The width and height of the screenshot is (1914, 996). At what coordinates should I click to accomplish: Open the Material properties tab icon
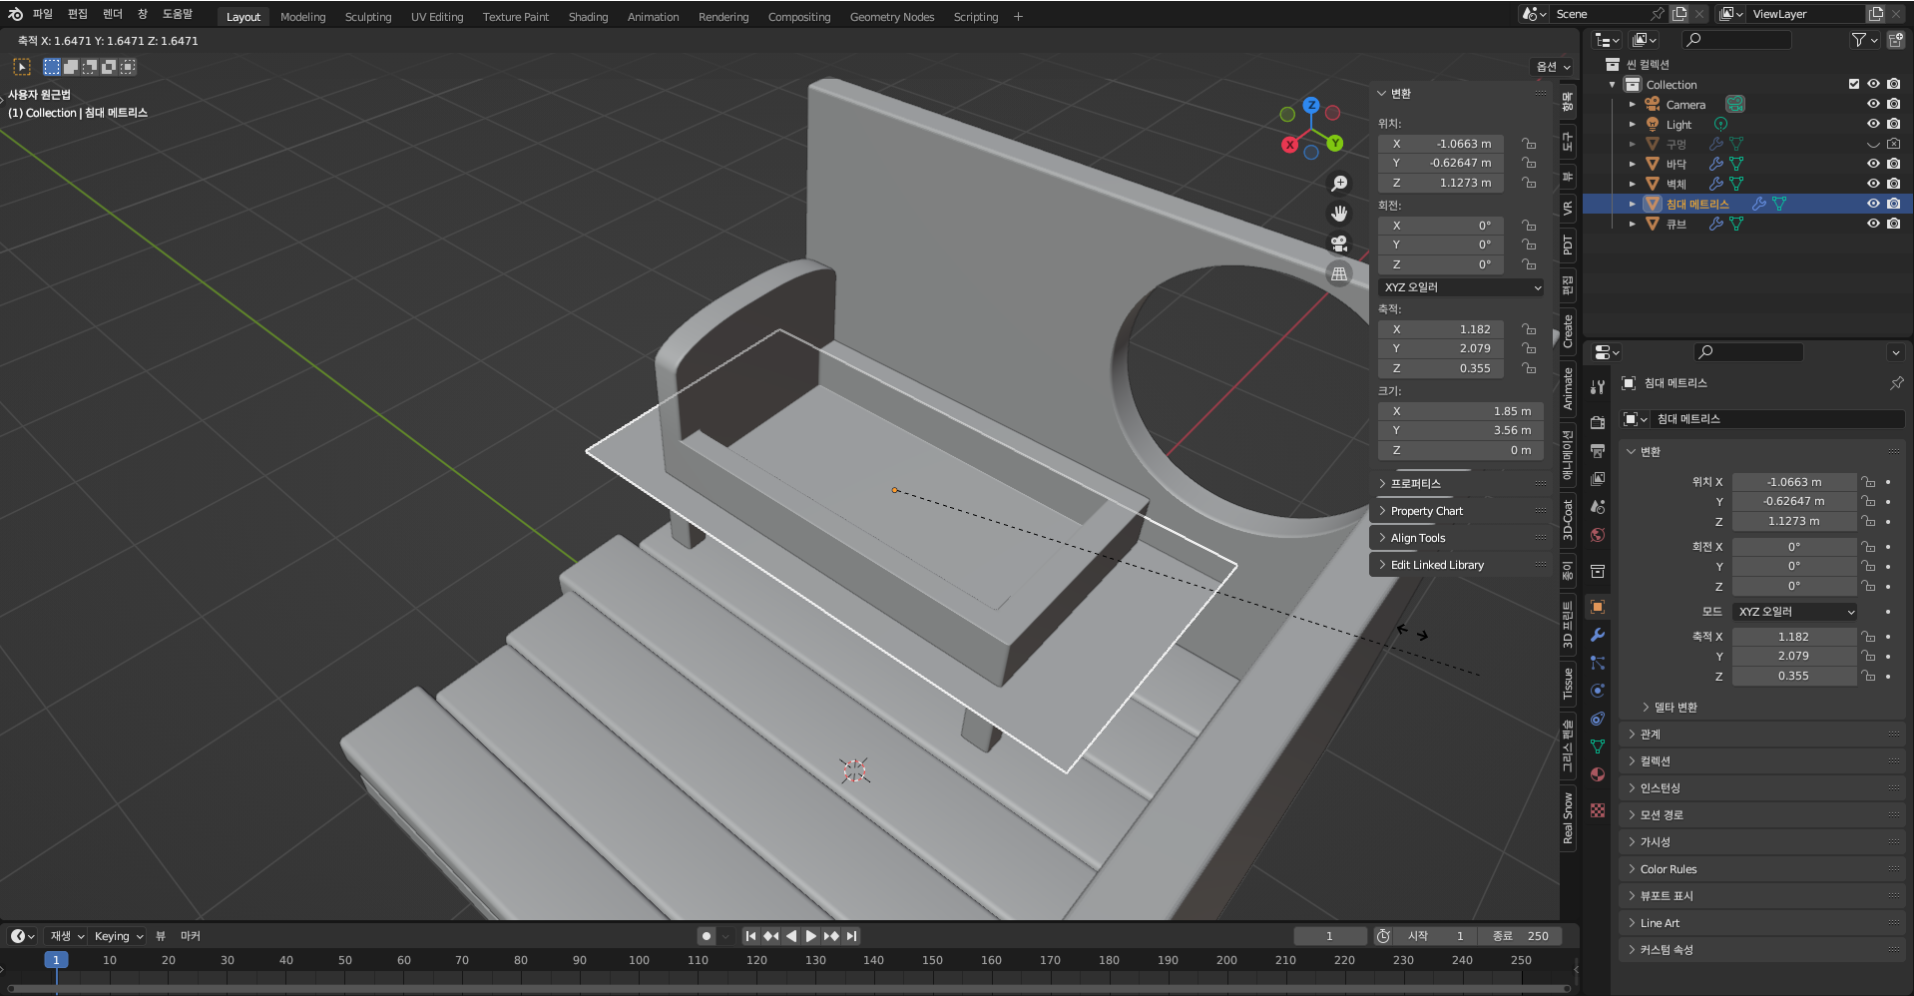click(1598, 774)
